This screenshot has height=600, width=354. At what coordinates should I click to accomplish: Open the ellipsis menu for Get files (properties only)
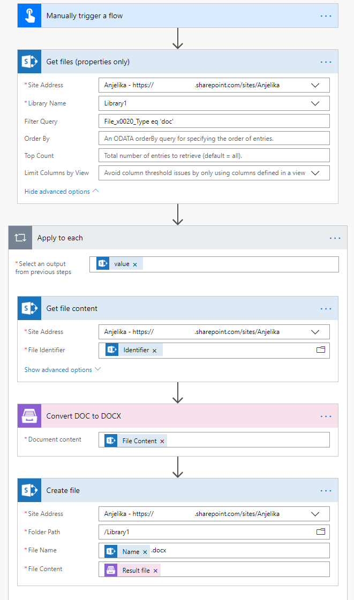[326, 62]
